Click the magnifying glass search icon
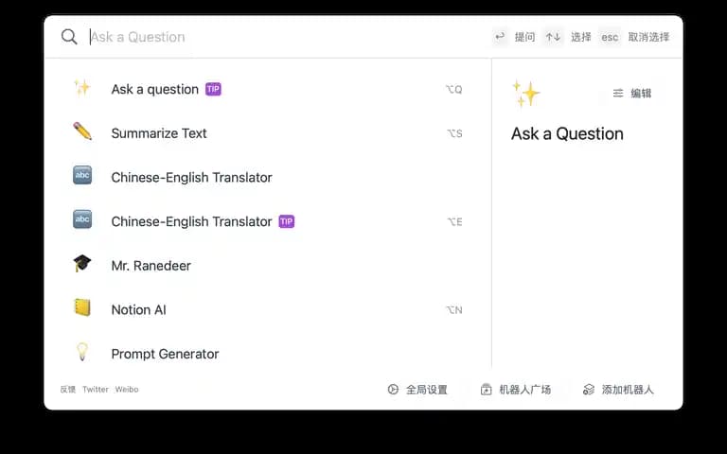 click(x=69, y=37)
